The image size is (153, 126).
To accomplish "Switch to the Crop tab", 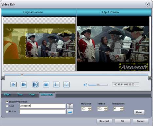I will 32,95.
